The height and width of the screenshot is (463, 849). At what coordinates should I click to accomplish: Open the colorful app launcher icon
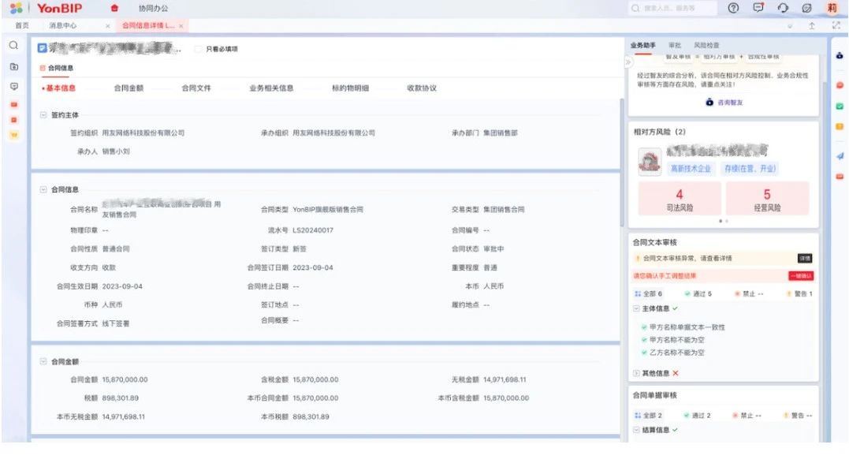pos(15,8)
